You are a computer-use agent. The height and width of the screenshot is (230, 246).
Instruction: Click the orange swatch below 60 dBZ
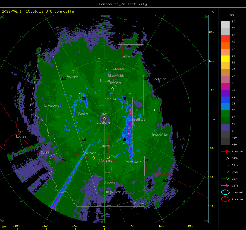point(225,45)
